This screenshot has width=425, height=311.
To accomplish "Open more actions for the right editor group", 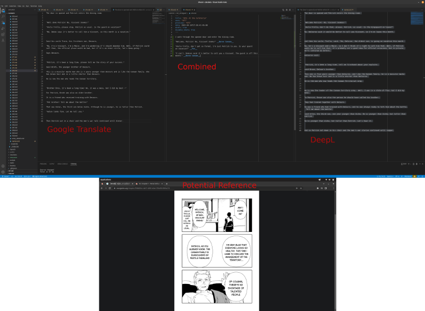I will coord(422,10).
